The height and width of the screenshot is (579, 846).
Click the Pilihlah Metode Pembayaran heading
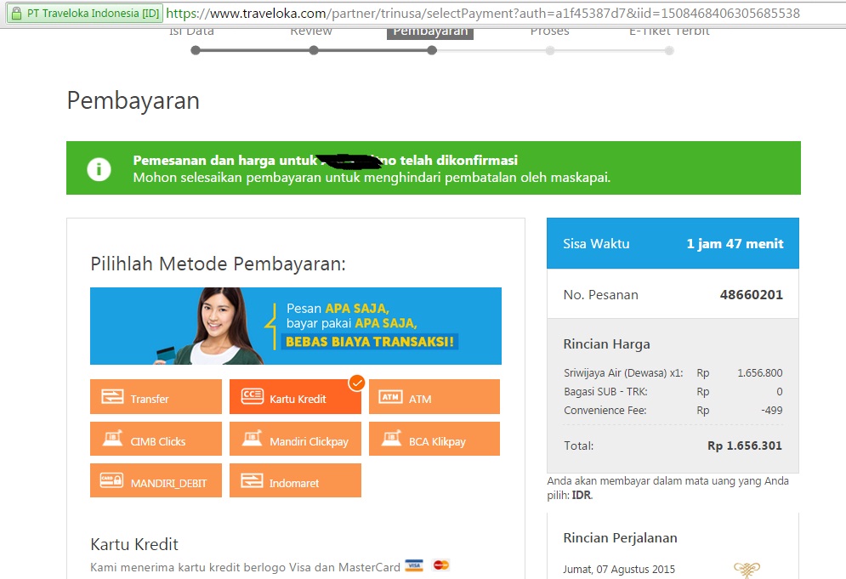pos(218,264)
